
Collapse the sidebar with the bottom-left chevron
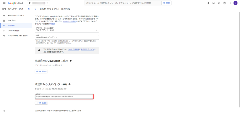[4, 111]
